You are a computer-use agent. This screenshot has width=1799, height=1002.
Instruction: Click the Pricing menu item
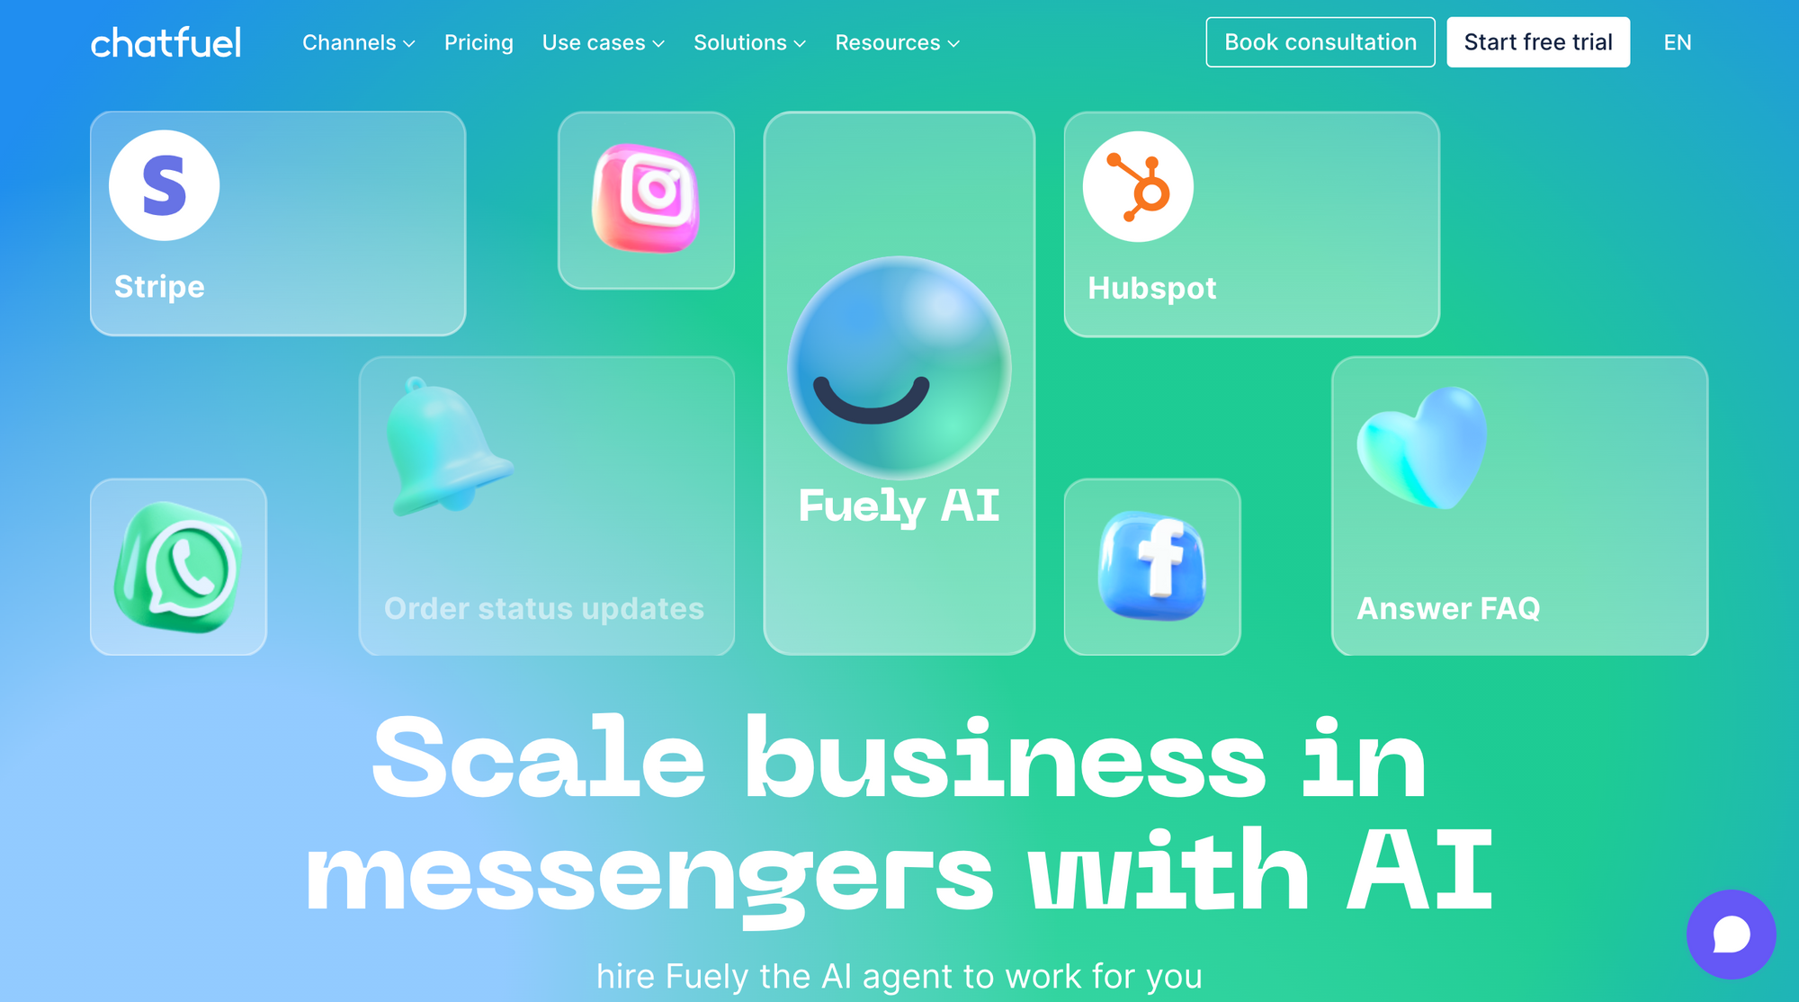tap(479, 42)
